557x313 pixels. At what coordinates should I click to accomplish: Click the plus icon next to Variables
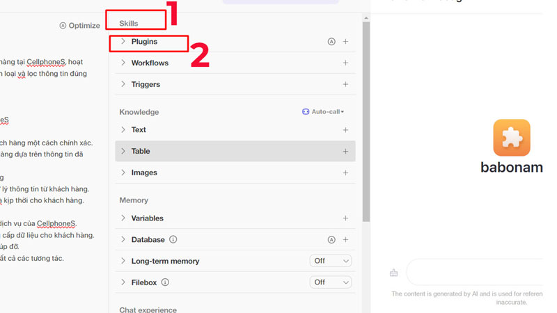pos(345,218)
